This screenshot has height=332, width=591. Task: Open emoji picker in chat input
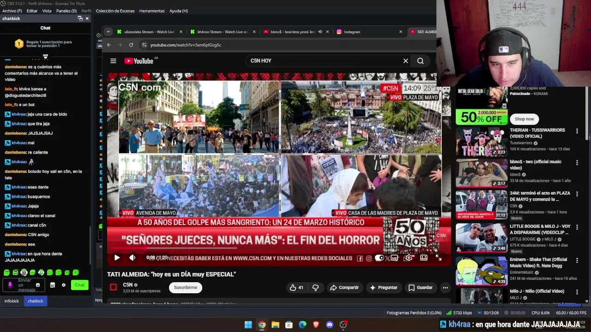(x=38, y=285)
